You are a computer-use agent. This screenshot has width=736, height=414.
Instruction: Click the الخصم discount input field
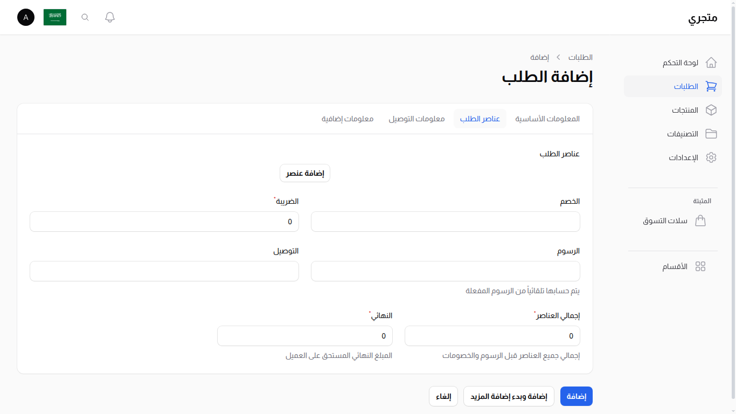coord(445,222)
